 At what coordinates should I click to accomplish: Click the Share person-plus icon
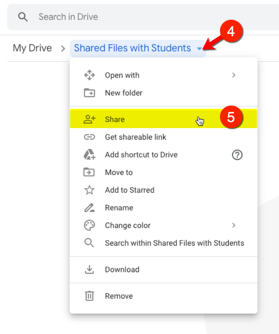(89, 119)
